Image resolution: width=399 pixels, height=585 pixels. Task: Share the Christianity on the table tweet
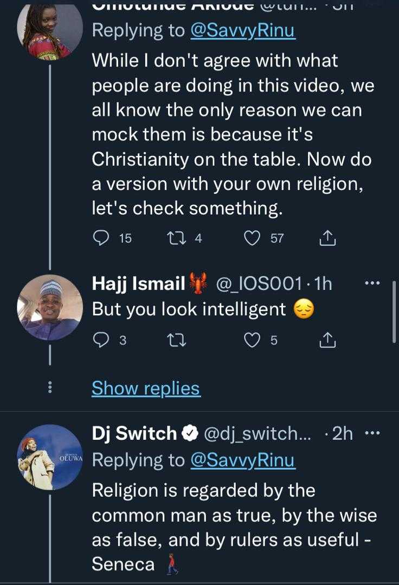[327, 238]
